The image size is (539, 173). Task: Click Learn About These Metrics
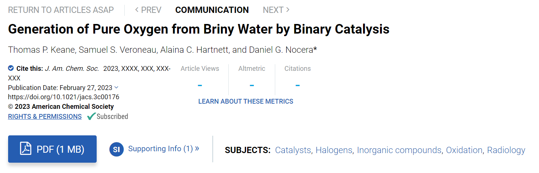pos(246,101)
